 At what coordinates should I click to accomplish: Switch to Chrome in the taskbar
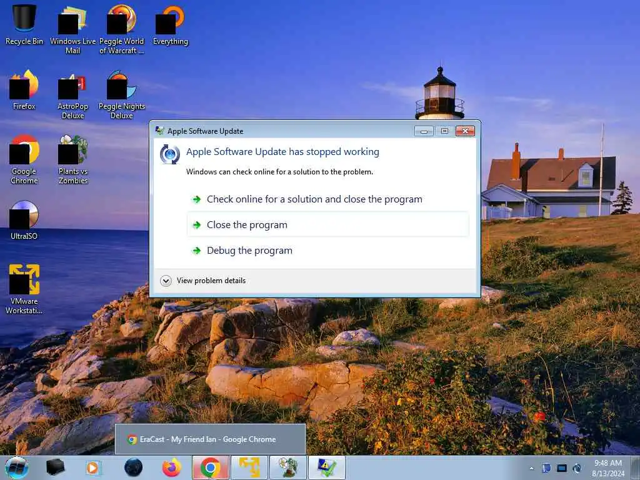click(x=211, y=467)
